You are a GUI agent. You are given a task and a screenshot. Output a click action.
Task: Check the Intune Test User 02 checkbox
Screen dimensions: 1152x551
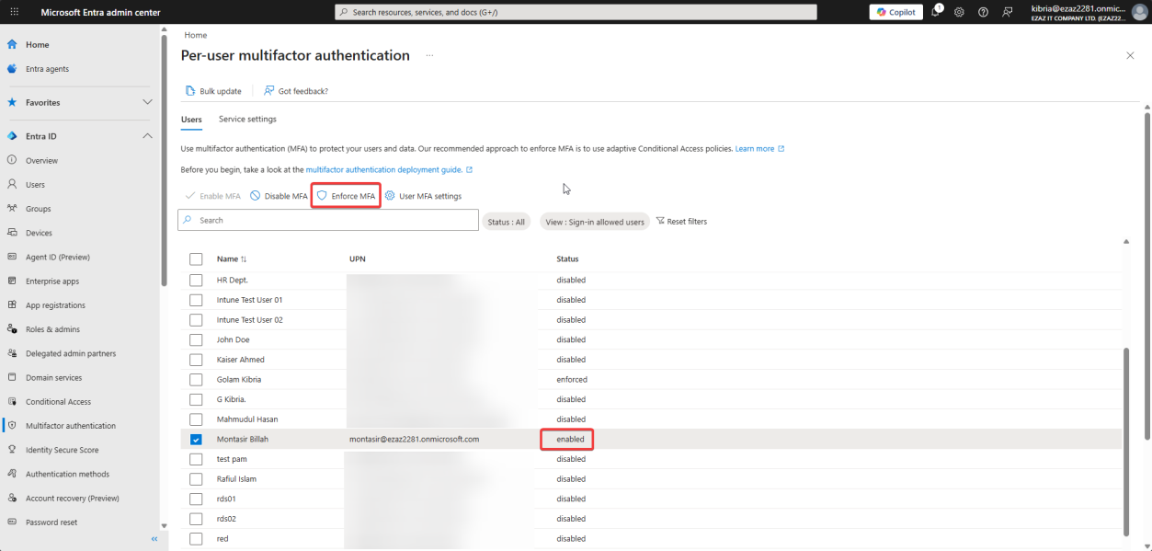[196, 320]
